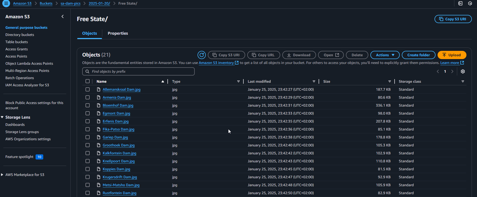Viewport: 477px width, 197px height.
Task: Click Copy S3 URI button in objects toolbar
Action: click(226, 55)
